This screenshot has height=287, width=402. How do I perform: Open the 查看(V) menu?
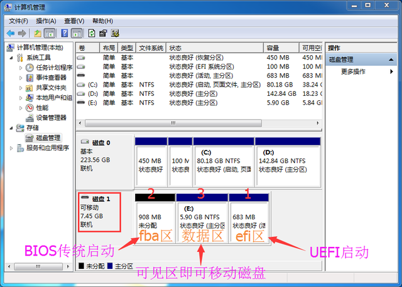pos(74,21)
